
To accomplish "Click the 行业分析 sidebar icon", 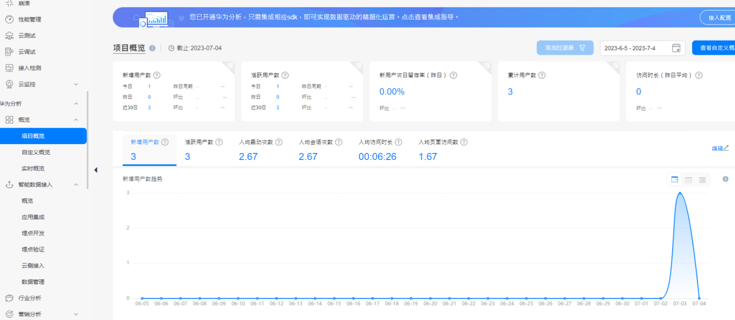I will [9, 298].
